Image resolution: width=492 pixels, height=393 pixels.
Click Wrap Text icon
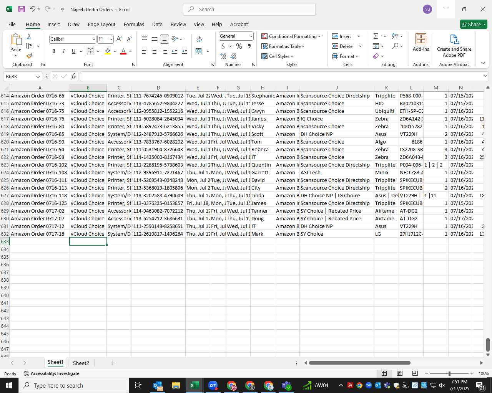(x=199, y=39)
